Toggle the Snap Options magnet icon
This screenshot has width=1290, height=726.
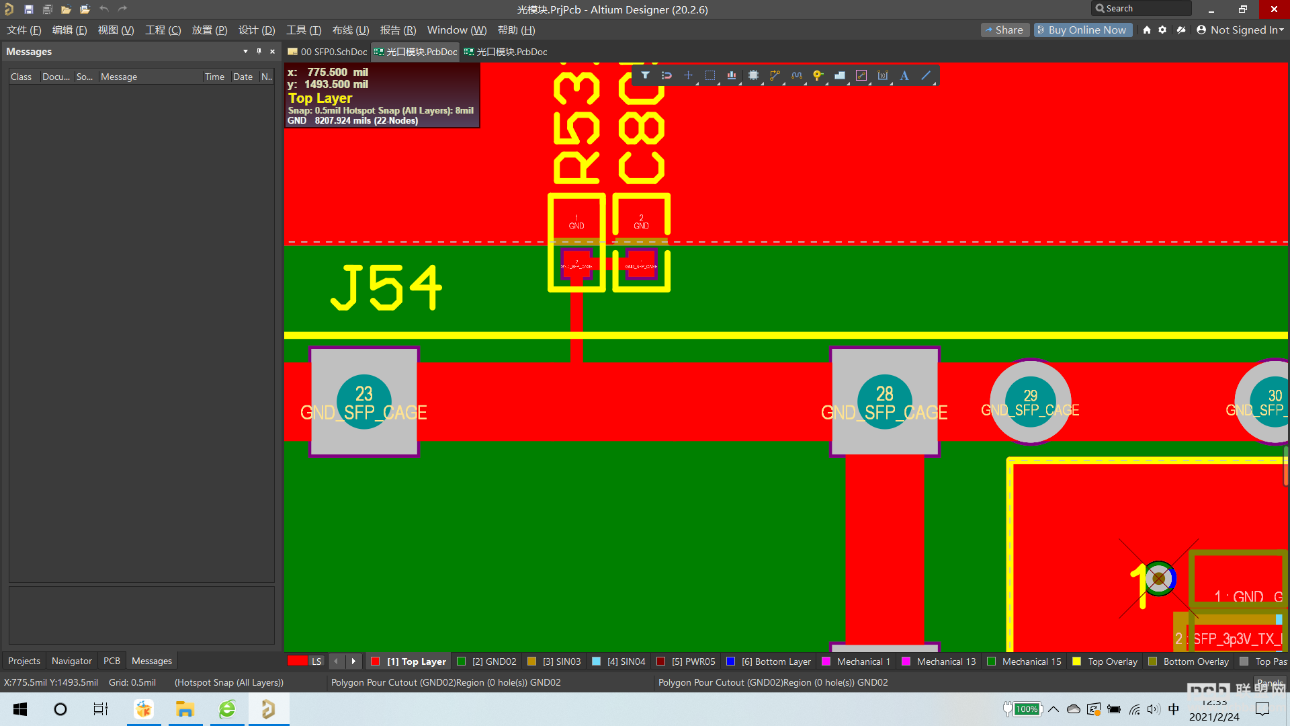(666, 75)
